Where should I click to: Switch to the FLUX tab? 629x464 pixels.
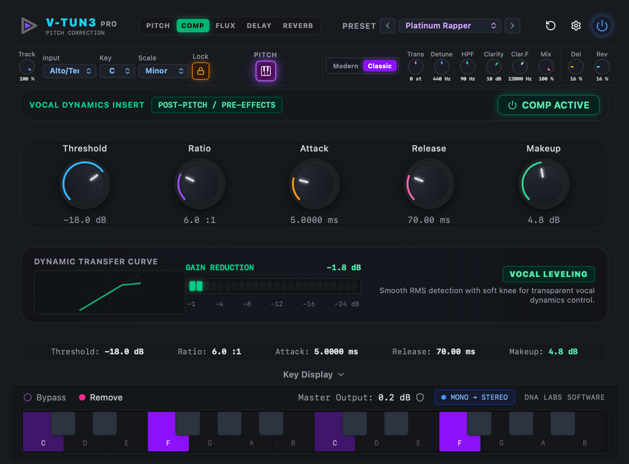[225, 26]
